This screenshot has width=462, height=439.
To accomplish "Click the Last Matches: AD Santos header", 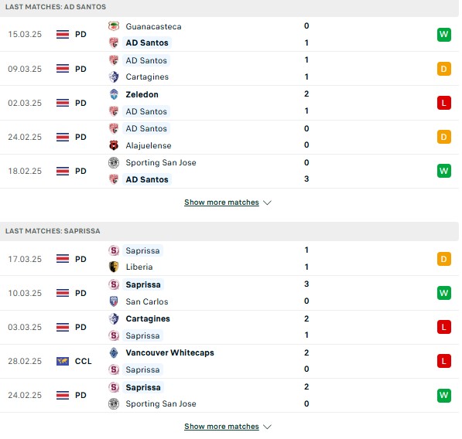I will click(x=56, y=7).
